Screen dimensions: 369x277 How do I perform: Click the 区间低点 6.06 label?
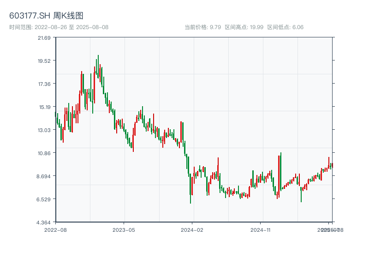coord(285,27)
